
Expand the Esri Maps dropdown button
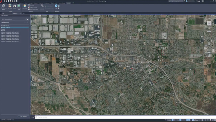(10, 9)
